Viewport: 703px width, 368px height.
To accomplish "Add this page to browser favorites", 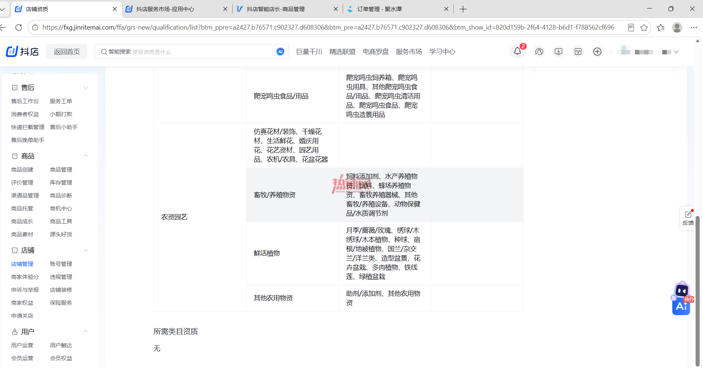I will [644, 27].
